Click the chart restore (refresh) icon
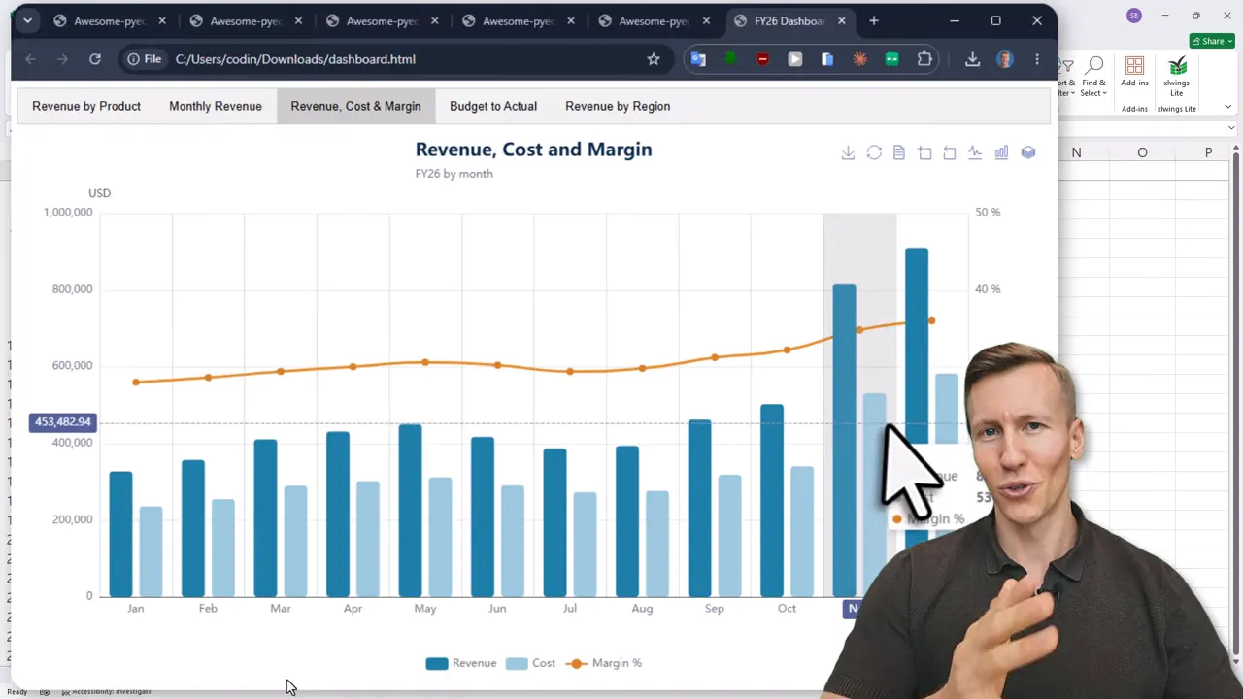The height and width of the screenshot is (699, 1243). (874, 153)
